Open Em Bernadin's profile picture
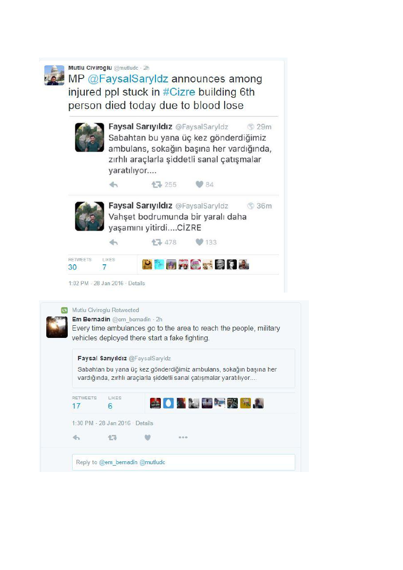 pyautogui.click(x=57, y=327)
